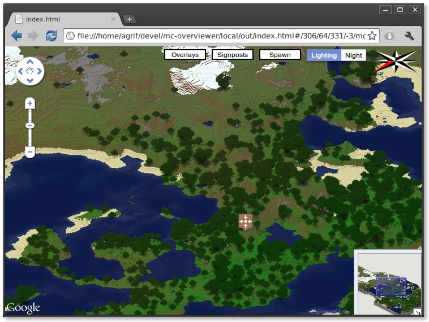Zoom in with the plus button

tap(30, 103)
